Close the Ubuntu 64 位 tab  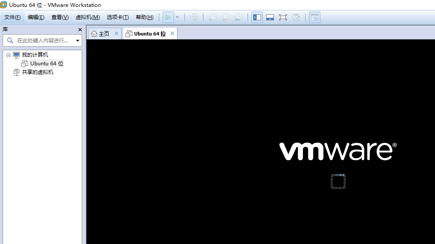click(x=172, y=33)
